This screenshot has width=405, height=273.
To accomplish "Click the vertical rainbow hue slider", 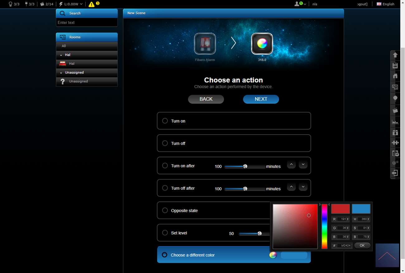I will tap(324, 226).
